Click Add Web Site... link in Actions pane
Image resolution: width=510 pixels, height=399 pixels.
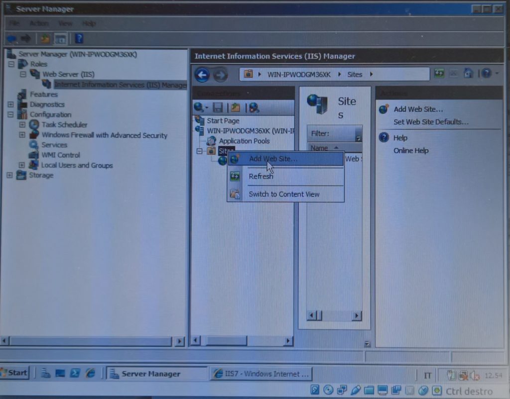418,109
